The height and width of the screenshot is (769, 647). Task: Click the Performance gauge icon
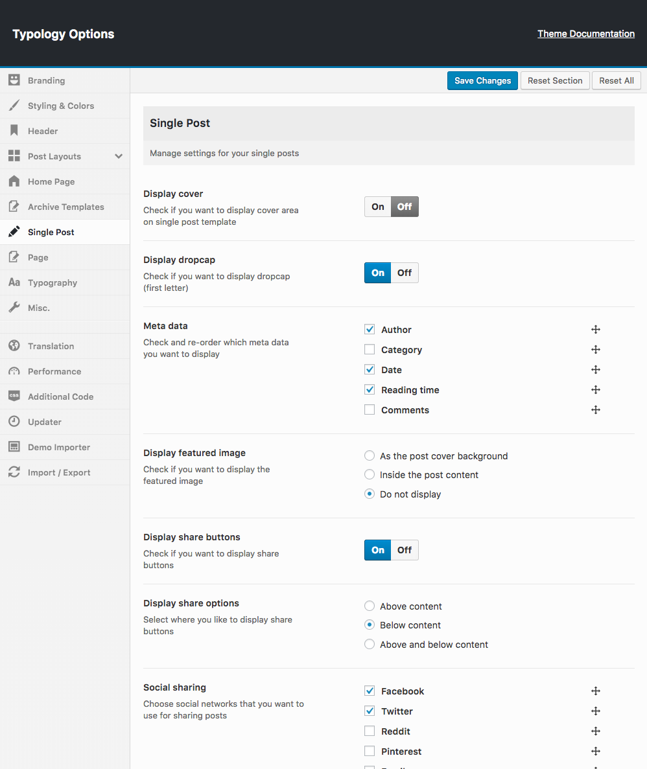coord(14,371)
